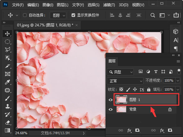Open the 文件(F) menu

(x=18, y=5)
